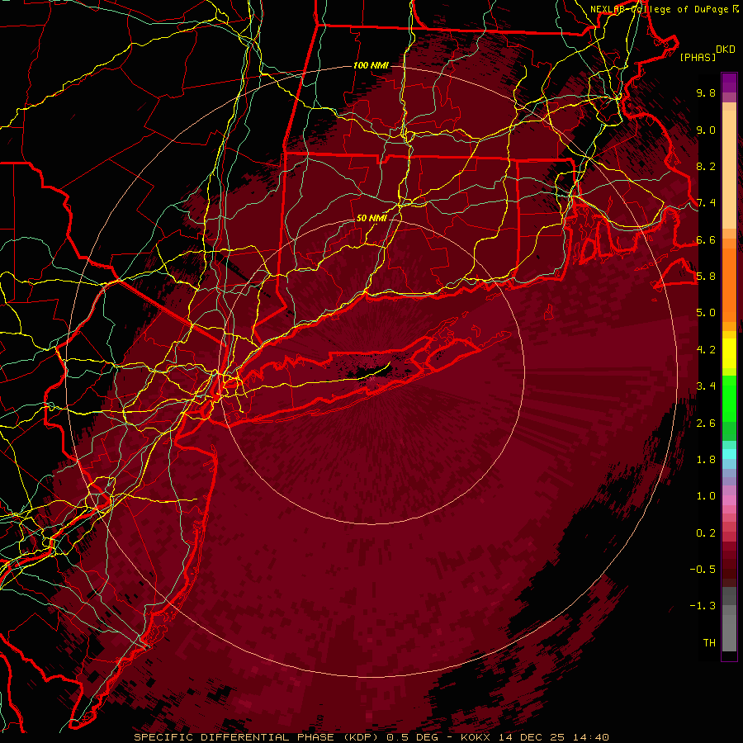Click the 0.2 value on the scale
The width and height of the screenshot is (743, 743).
(706, 533)
